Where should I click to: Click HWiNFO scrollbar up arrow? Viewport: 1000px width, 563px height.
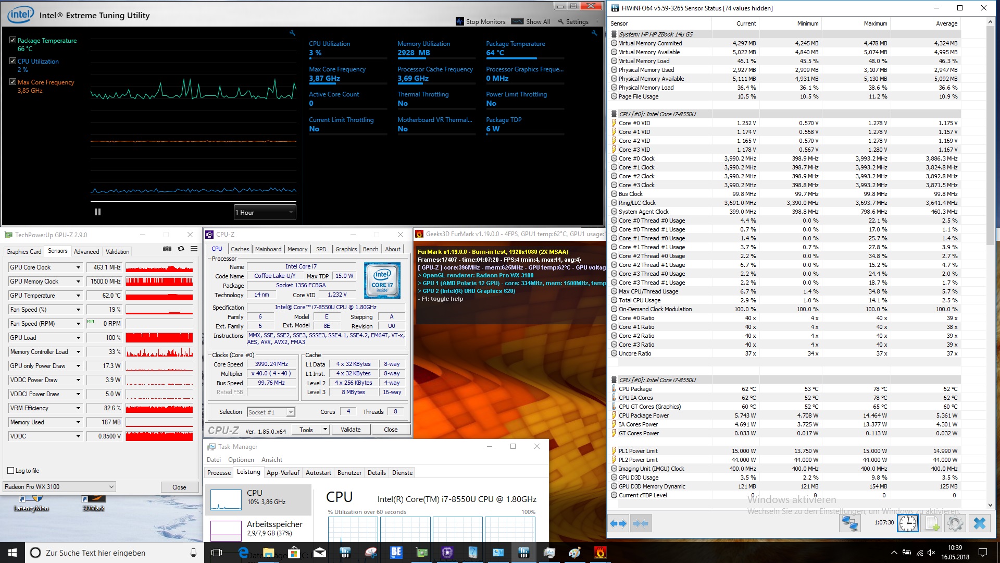click(991, 22)
